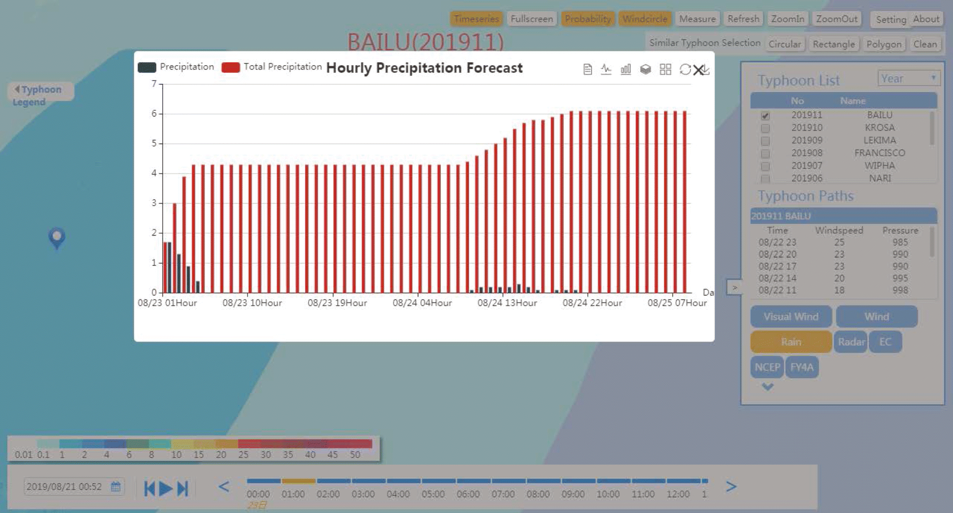Select the 12:00 timeline segment
Viewport: 953px width, 513px height.
(683, 481)
